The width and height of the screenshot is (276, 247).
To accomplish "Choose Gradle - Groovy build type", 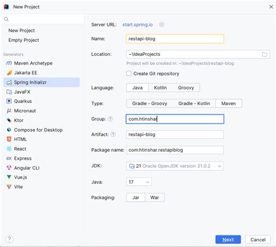I will [150, 103].
